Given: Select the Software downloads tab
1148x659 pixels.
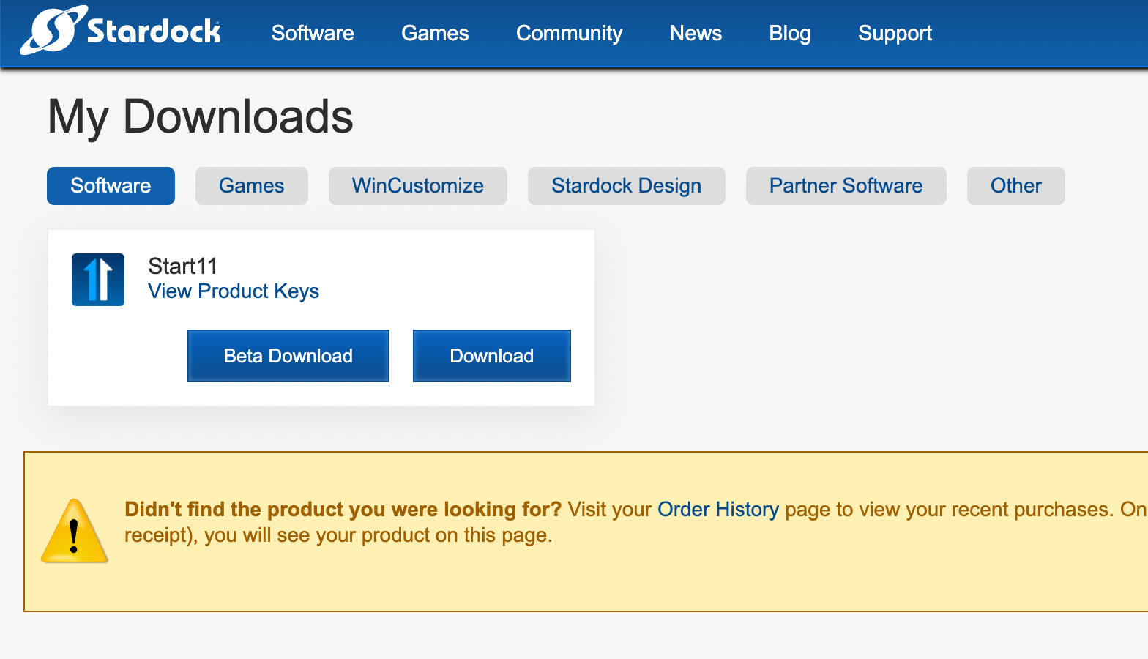Looking at the screenshot, I should (111, 186).
